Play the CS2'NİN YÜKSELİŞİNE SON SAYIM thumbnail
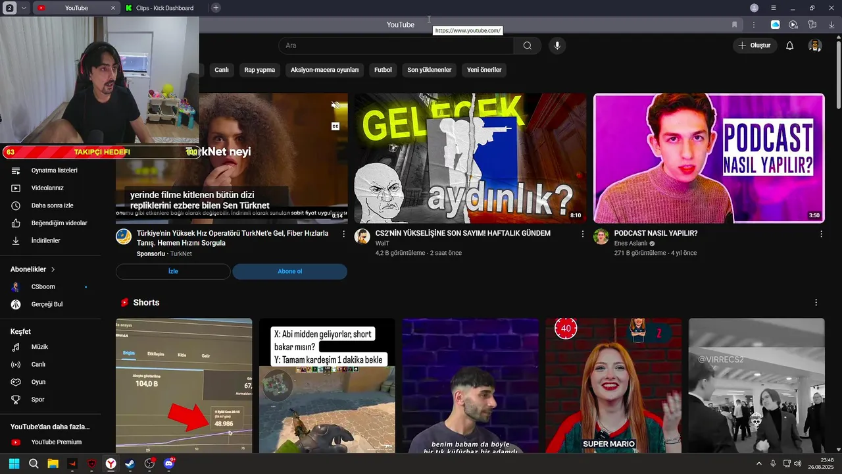Screen dimensions: 842x474 470,159
